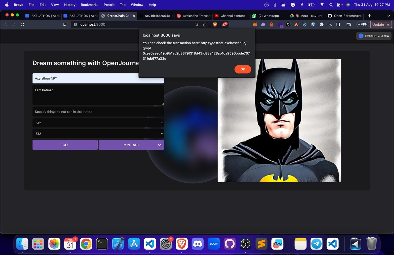The image size is (394, 255).
Task: Switch to Channel content YouTube tab
Action: (231, 16)
